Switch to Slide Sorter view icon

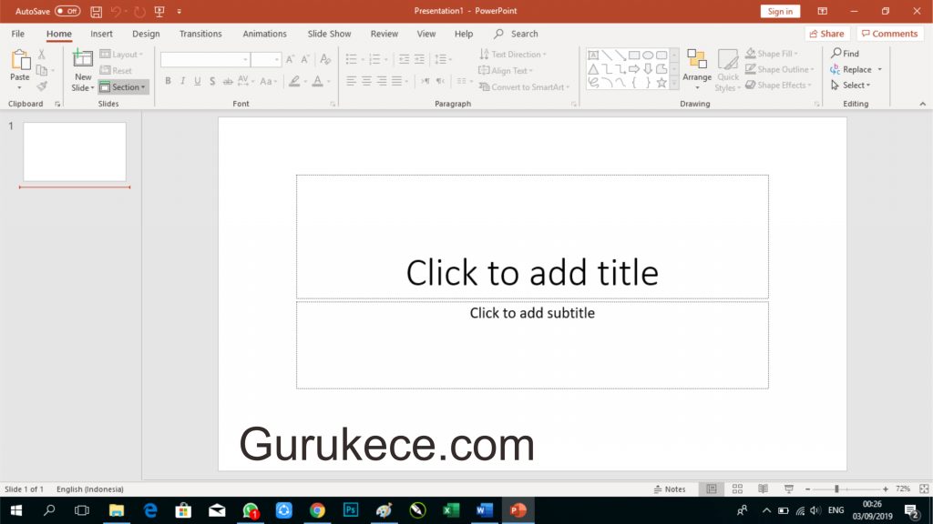pos(737,489)
